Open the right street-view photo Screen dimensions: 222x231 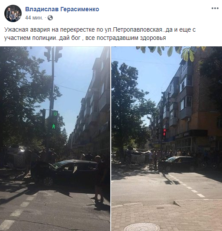[x=167, y=139]
